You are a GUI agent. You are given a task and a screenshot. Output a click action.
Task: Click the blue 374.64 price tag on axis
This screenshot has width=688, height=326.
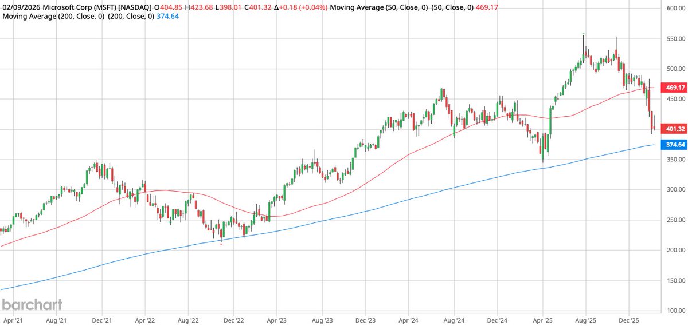(674, 145)
